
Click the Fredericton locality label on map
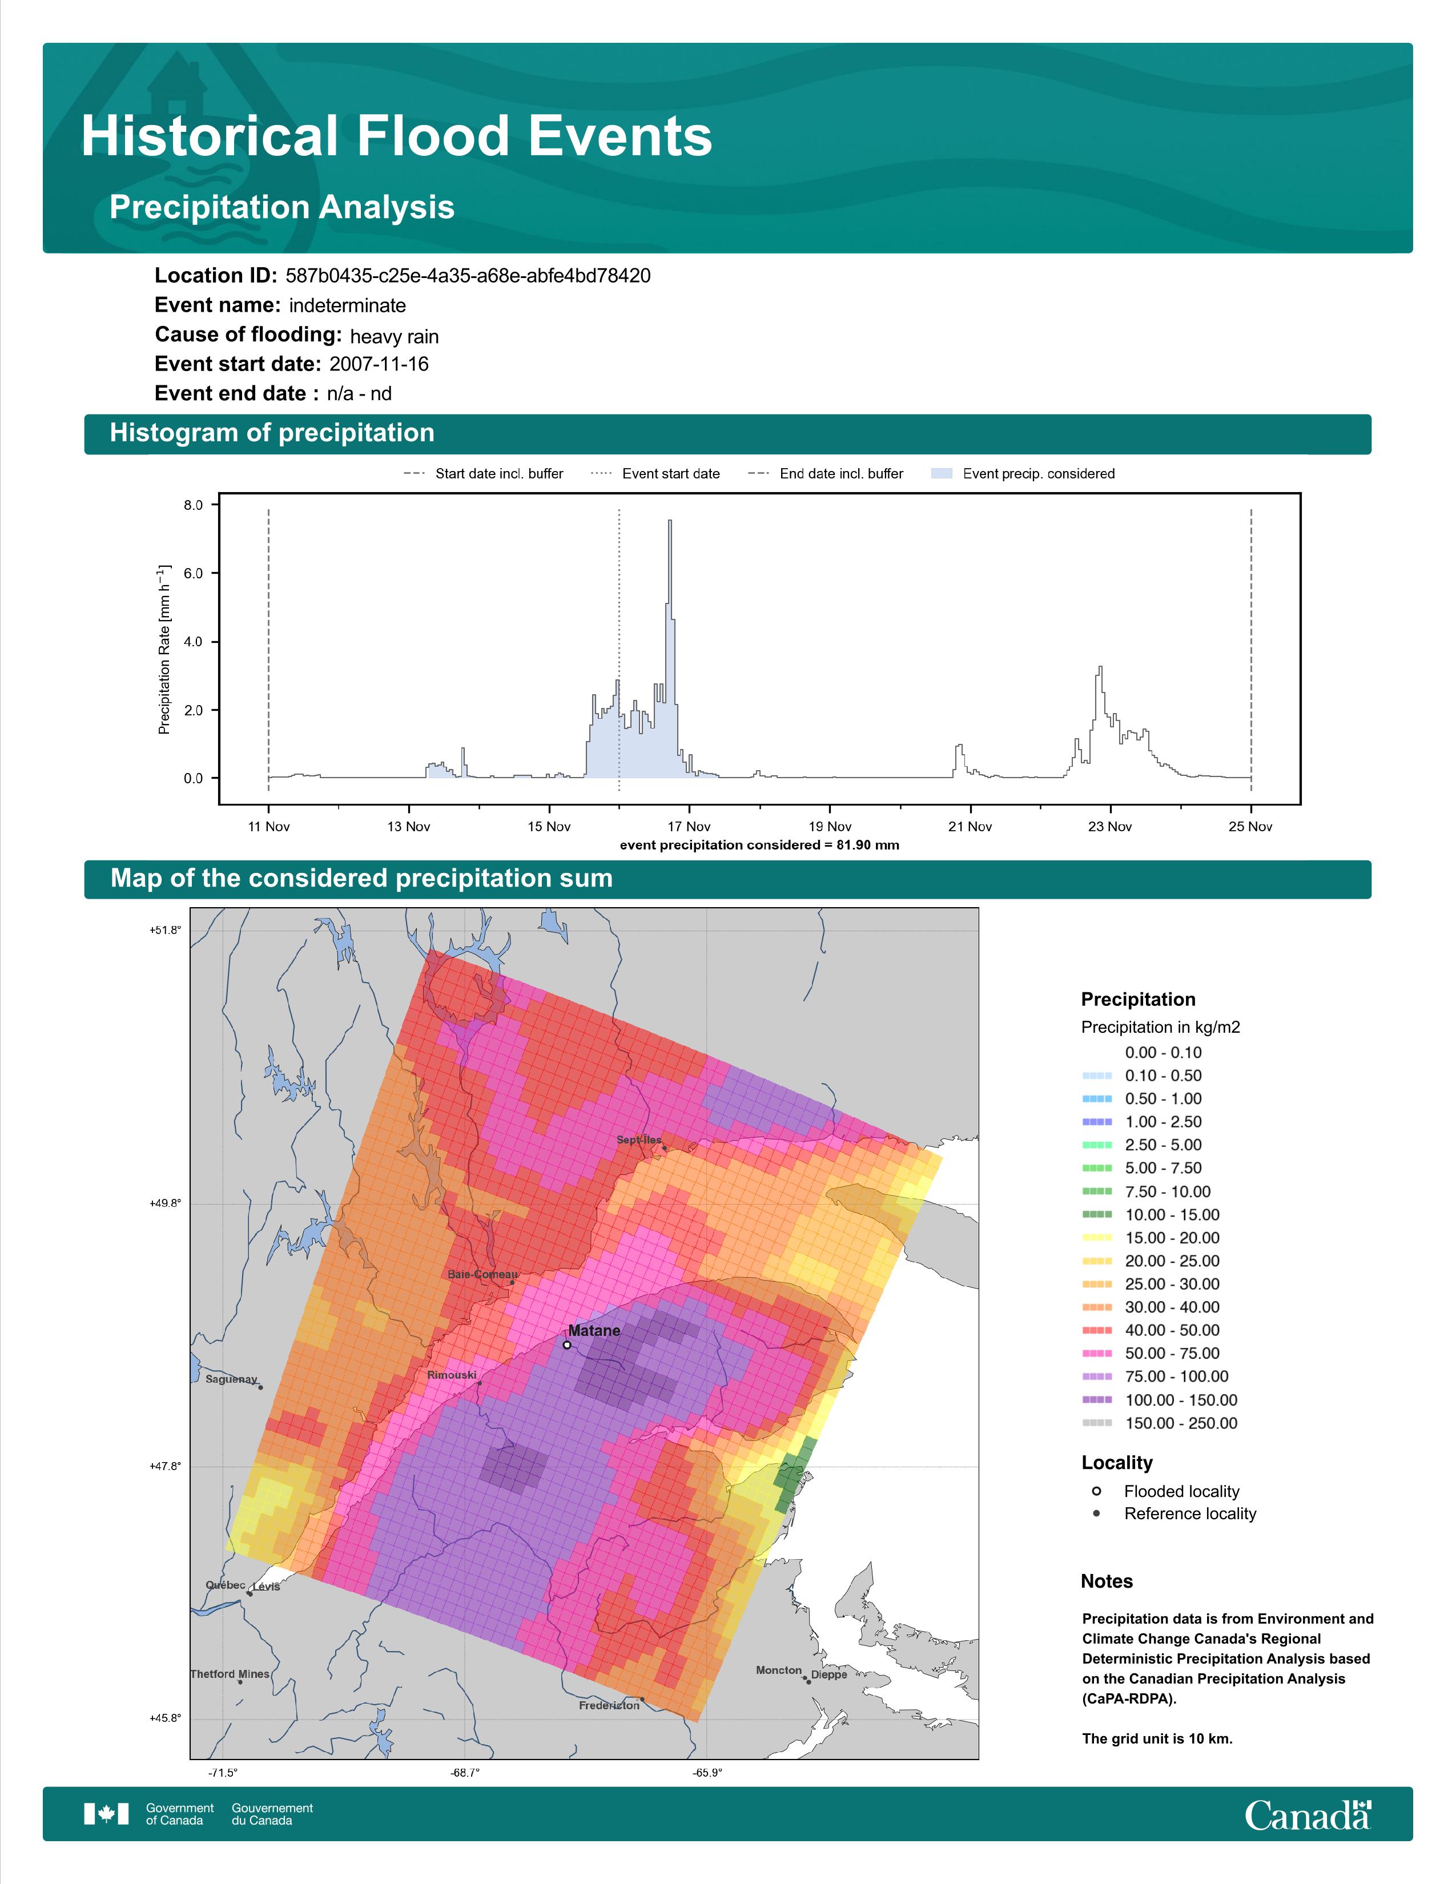coord(610,1705)
